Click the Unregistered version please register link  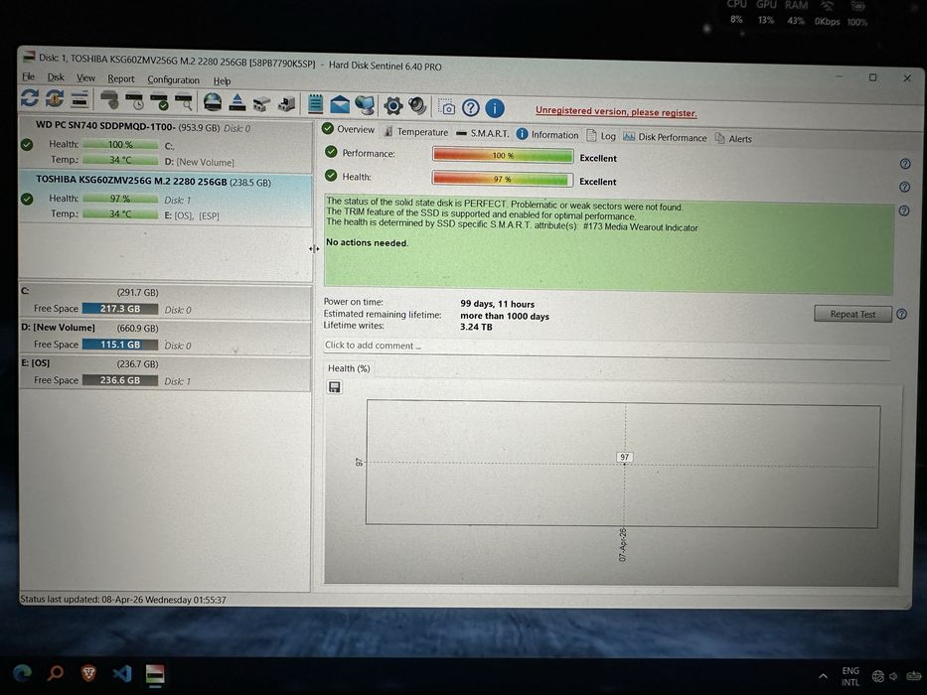point(616,111)
